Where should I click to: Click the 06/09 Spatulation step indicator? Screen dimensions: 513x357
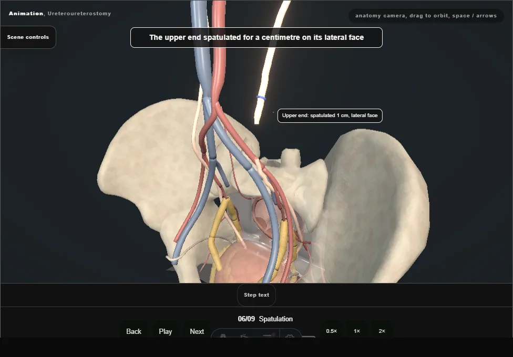tap(265, 319)
